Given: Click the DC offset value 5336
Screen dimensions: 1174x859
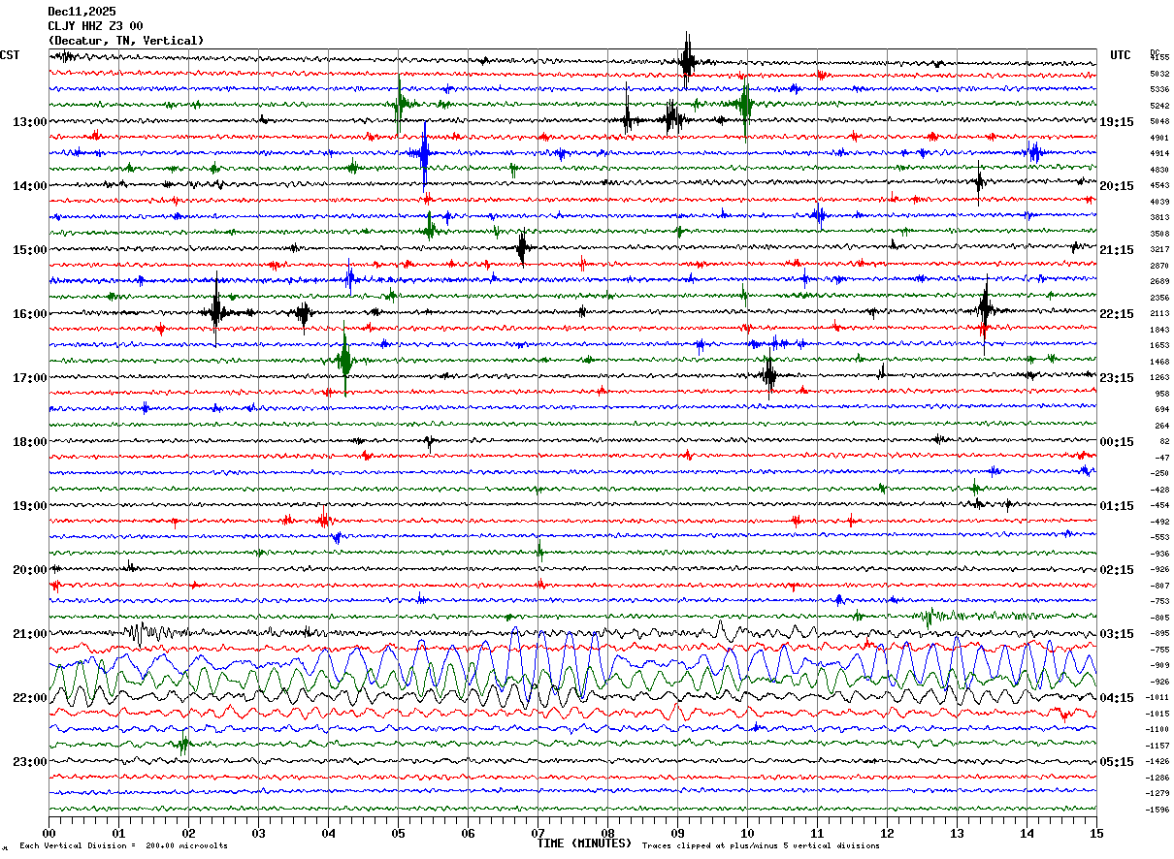Looking at the screenshot, I should pos(1159,90).
